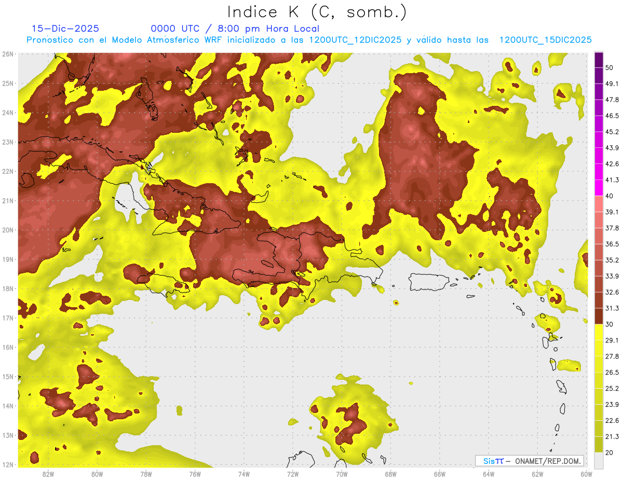Image resolution: width=623 pixels, height=481 pixels.
Task: Click the olive-yellow colorbar segment between 20 and 21.3
Action: point(598,445)
